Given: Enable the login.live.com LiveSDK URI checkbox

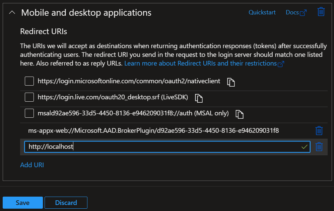Looking at the screenshot, I should pyautogui.click(x=29, y=97).
